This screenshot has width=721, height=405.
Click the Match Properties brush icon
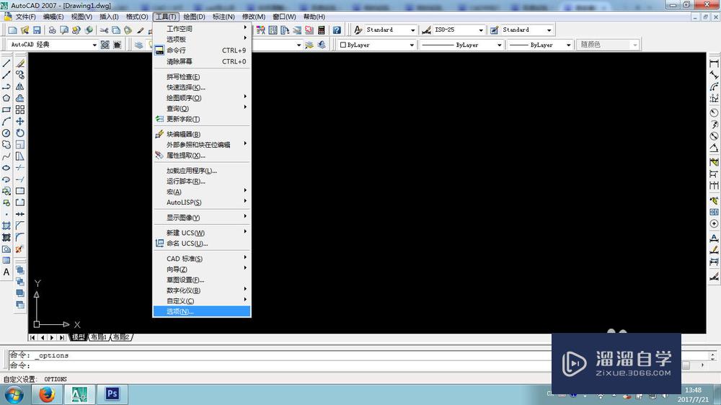pos(141,30)
